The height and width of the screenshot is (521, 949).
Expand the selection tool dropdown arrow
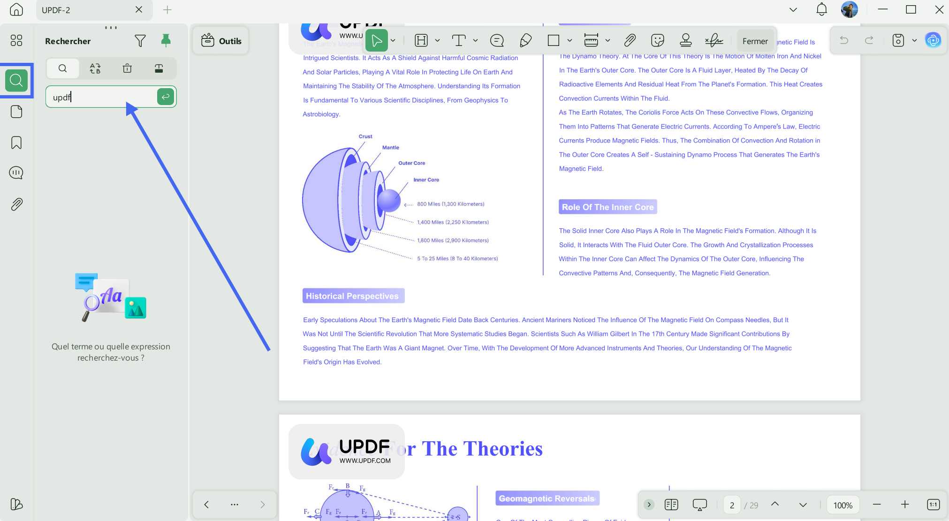393,40
